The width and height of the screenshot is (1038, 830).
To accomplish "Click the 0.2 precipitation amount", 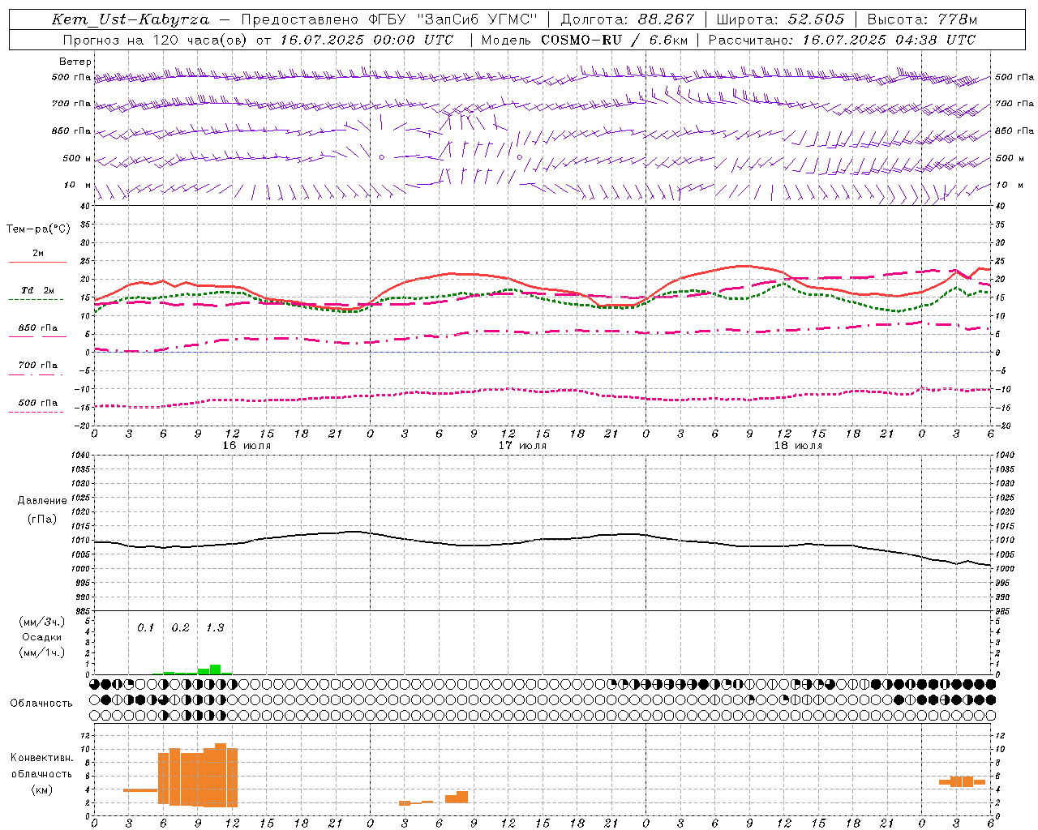I will tap(180, 627).
